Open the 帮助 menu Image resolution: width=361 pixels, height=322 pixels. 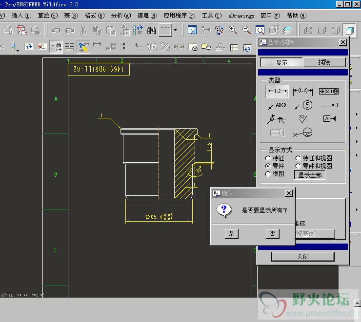(297, 16)
